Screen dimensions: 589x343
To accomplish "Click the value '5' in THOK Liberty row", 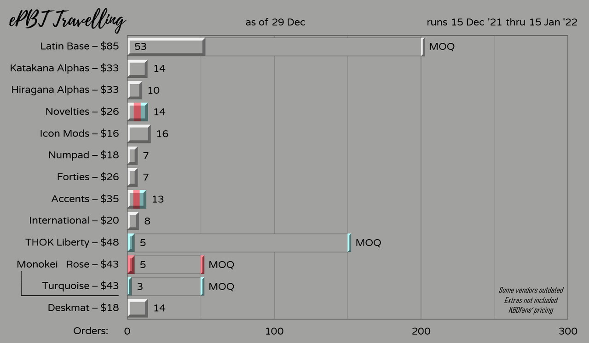I will (x=143, y=243).
